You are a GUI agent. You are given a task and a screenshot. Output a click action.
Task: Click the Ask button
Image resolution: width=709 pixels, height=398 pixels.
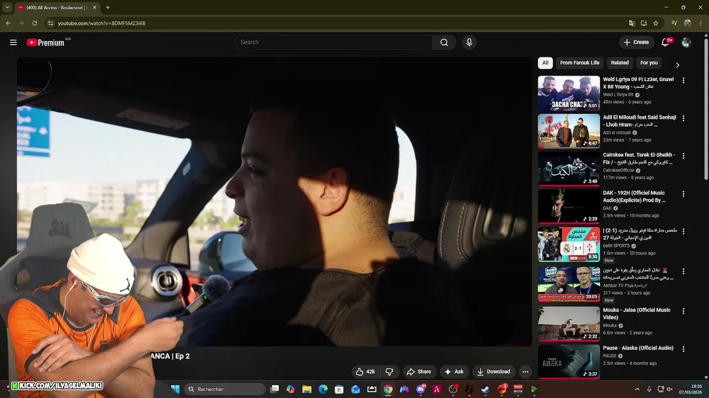pos(454,371)
